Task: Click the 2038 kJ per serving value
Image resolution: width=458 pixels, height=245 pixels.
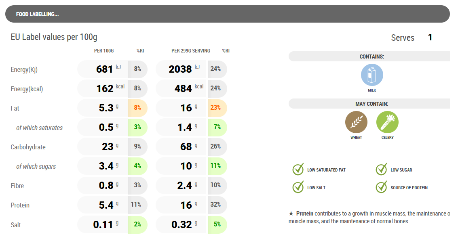Action: 181,69
